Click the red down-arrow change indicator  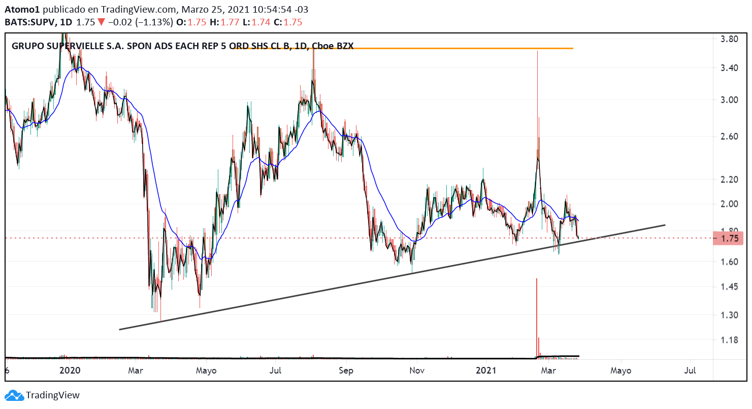pos(101,22)
